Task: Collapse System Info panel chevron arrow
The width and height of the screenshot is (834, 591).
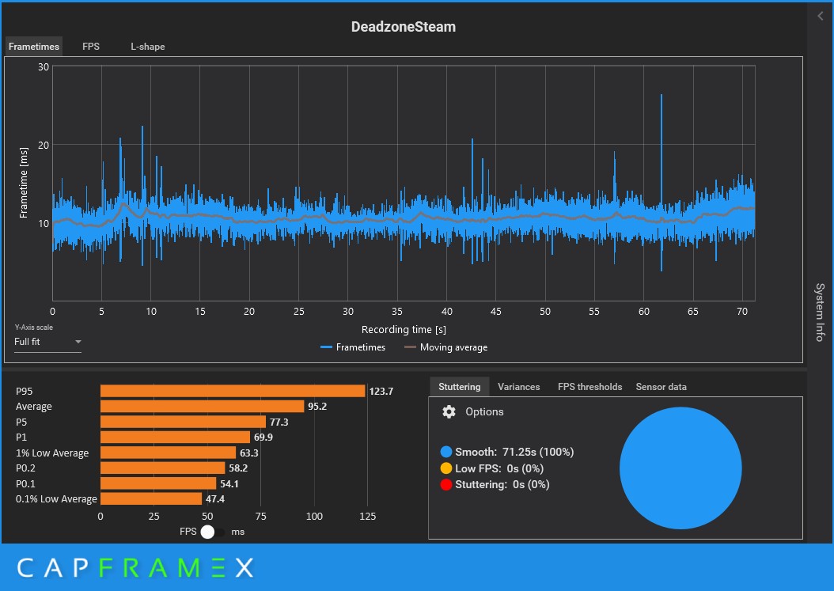Action: [821, 16]
